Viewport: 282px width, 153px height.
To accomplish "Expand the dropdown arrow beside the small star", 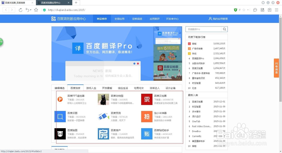I will click(248, 10).
